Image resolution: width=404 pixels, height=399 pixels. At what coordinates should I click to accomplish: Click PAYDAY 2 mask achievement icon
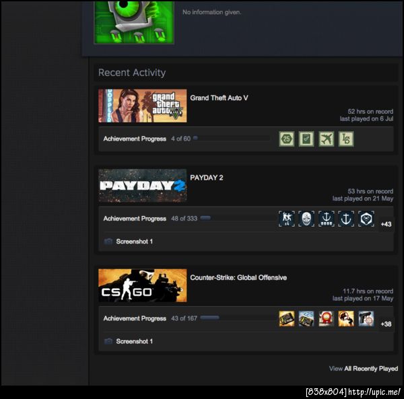306,219
